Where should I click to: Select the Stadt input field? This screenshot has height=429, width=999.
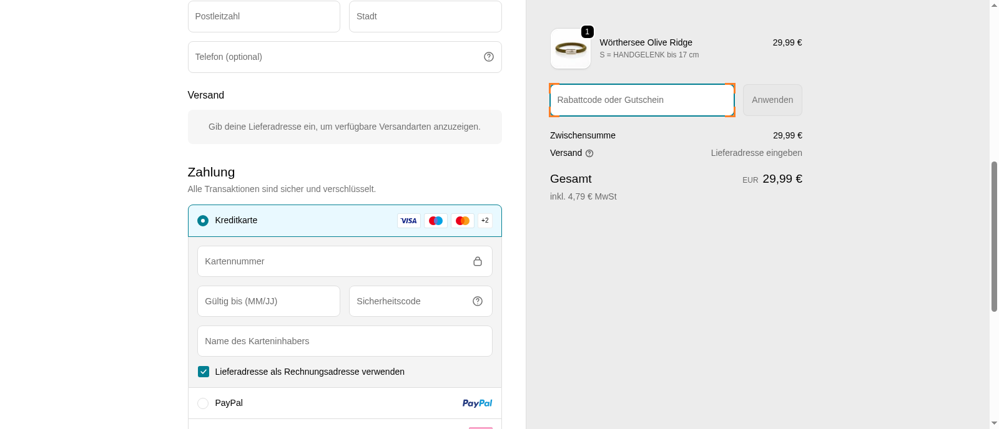pyautogui.click(x=425, y=16)
